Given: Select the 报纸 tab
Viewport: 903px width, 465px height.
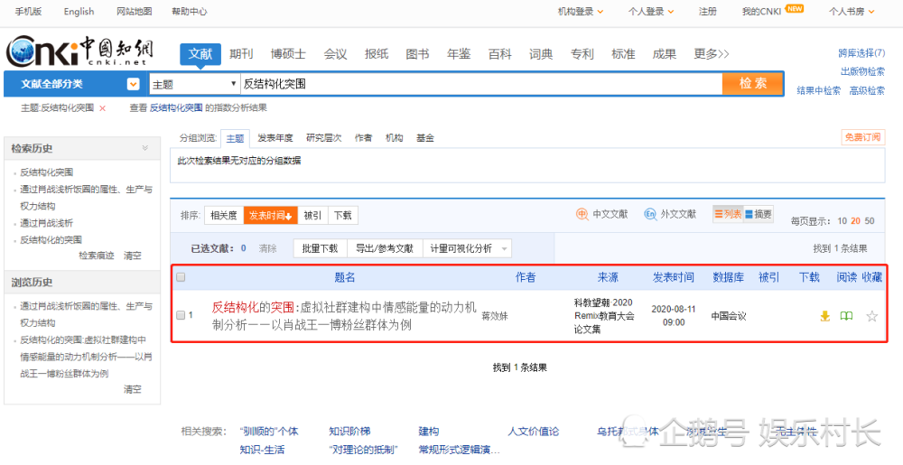Looking at the screenshot, I should (377, 54).
